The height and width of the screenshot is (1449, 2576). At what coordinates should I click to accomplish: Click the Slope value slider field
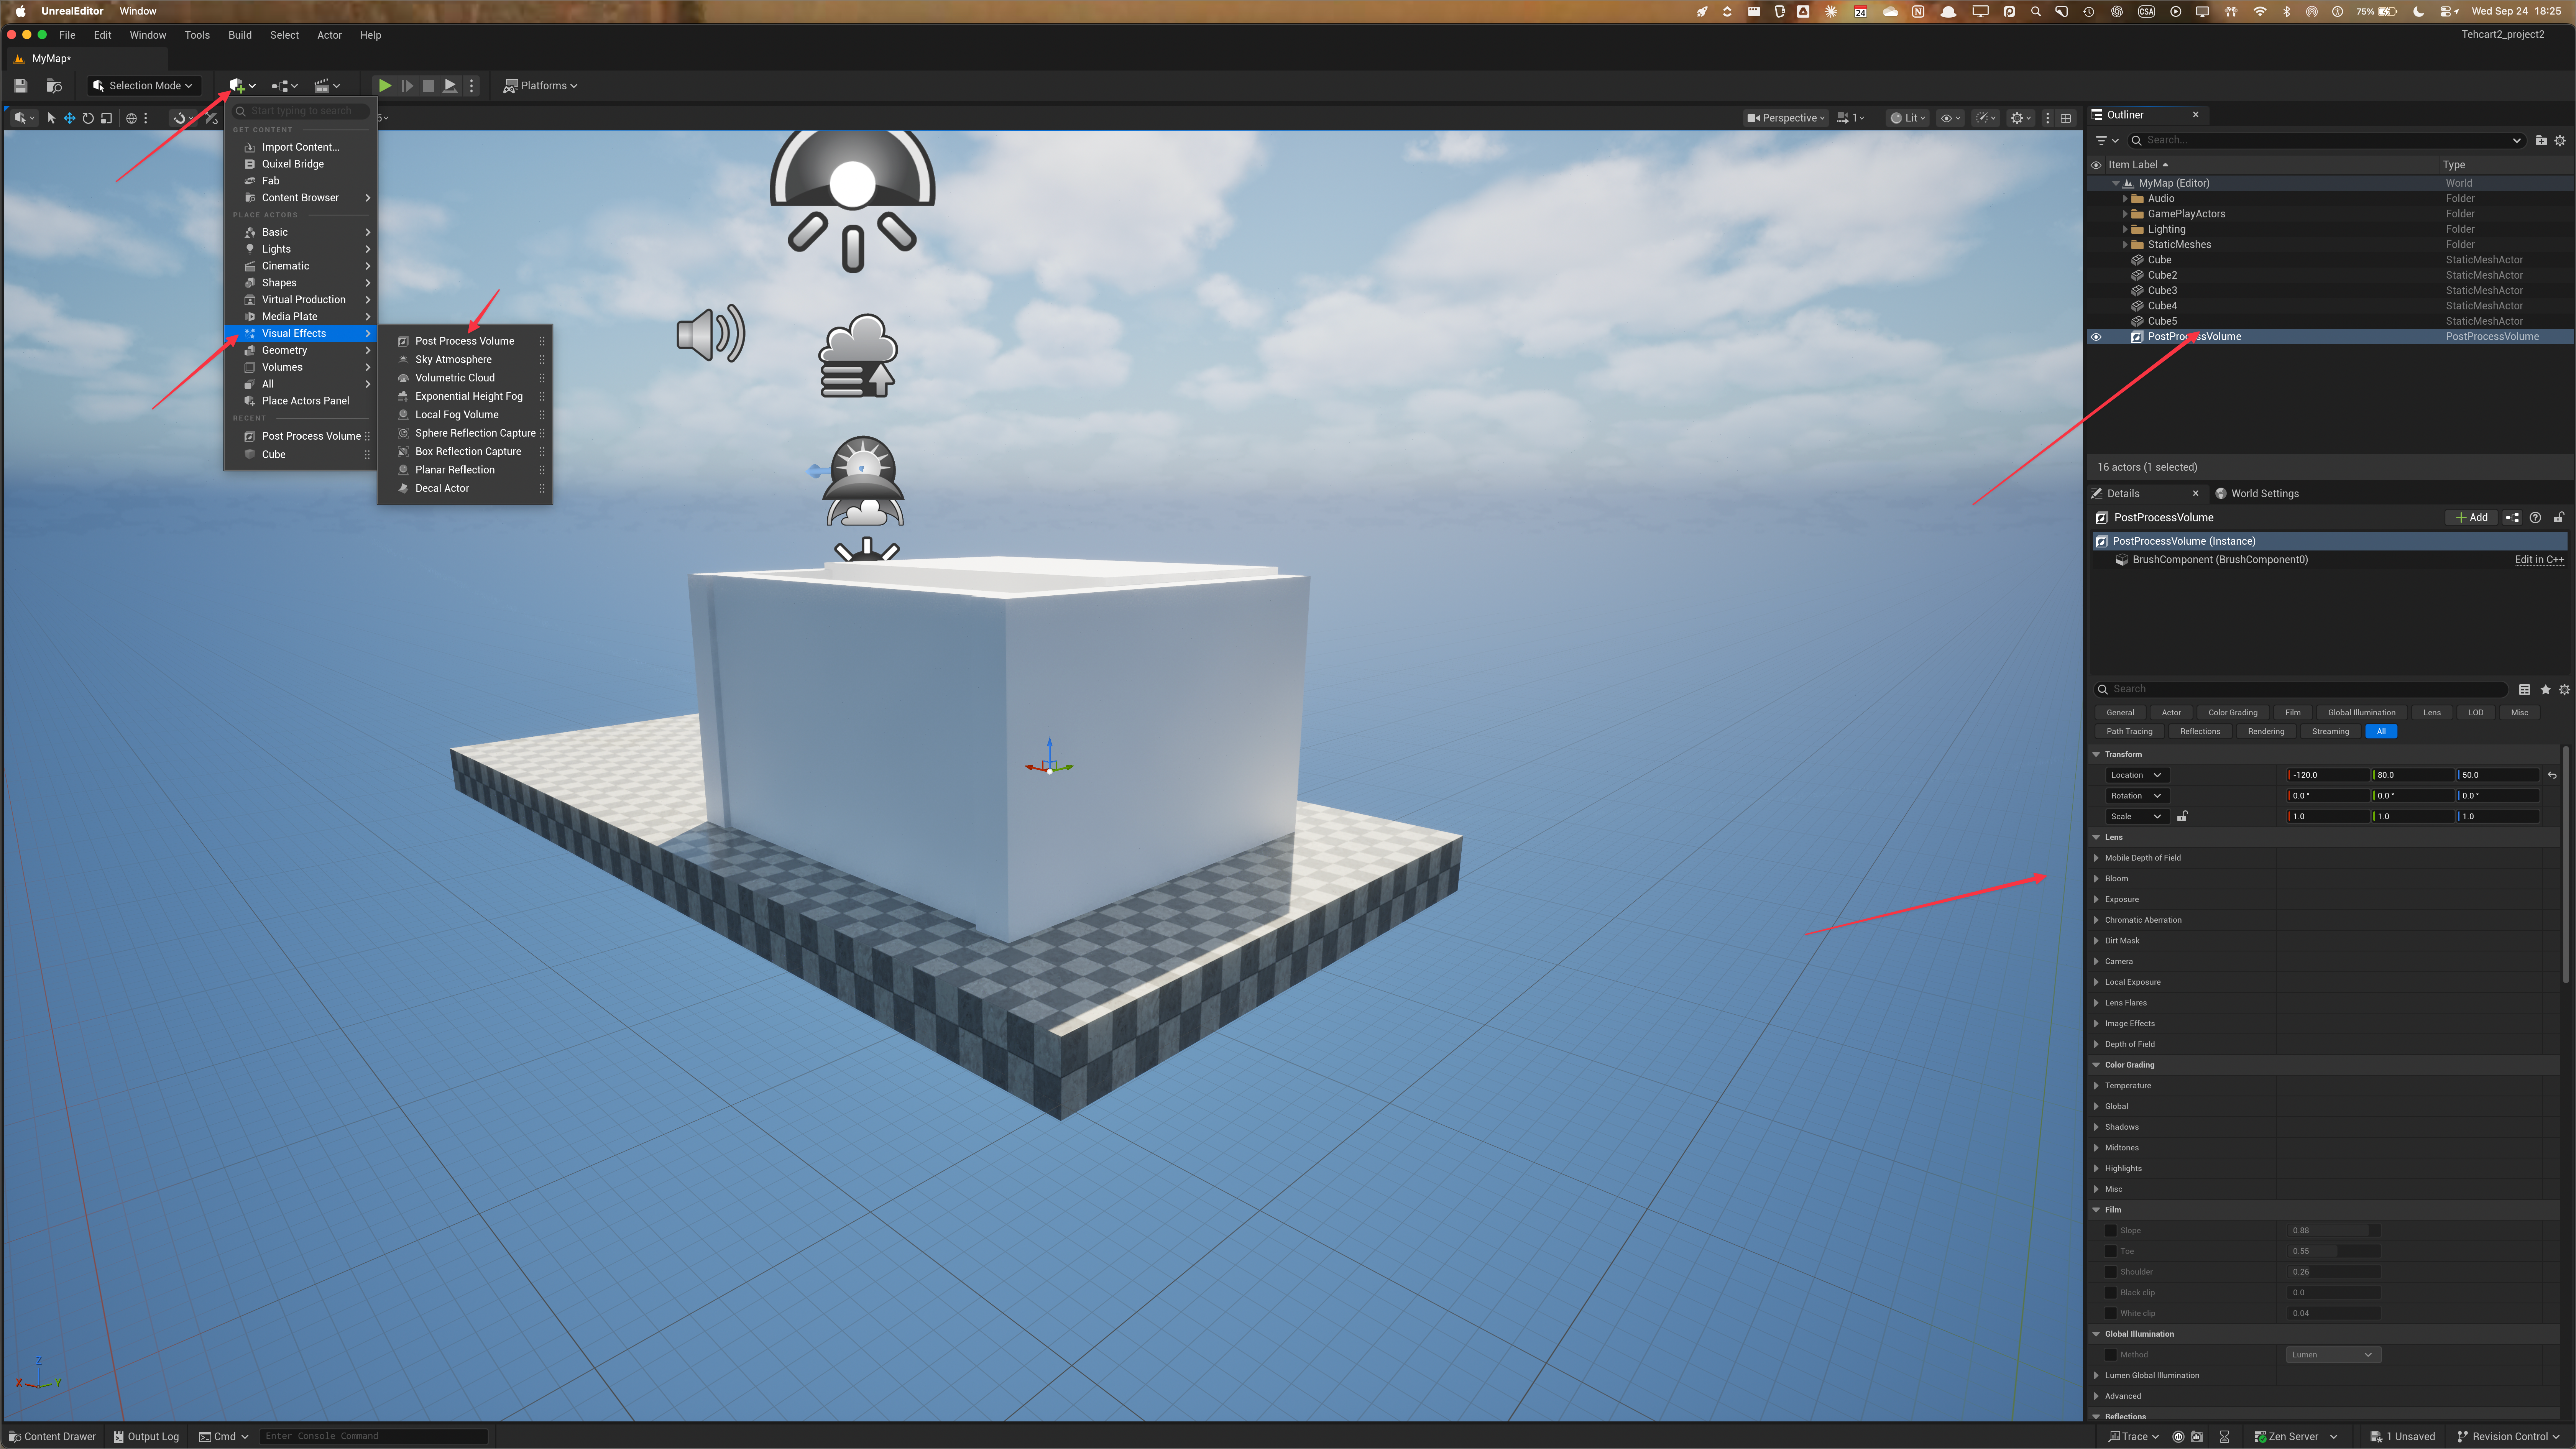2333,1231
